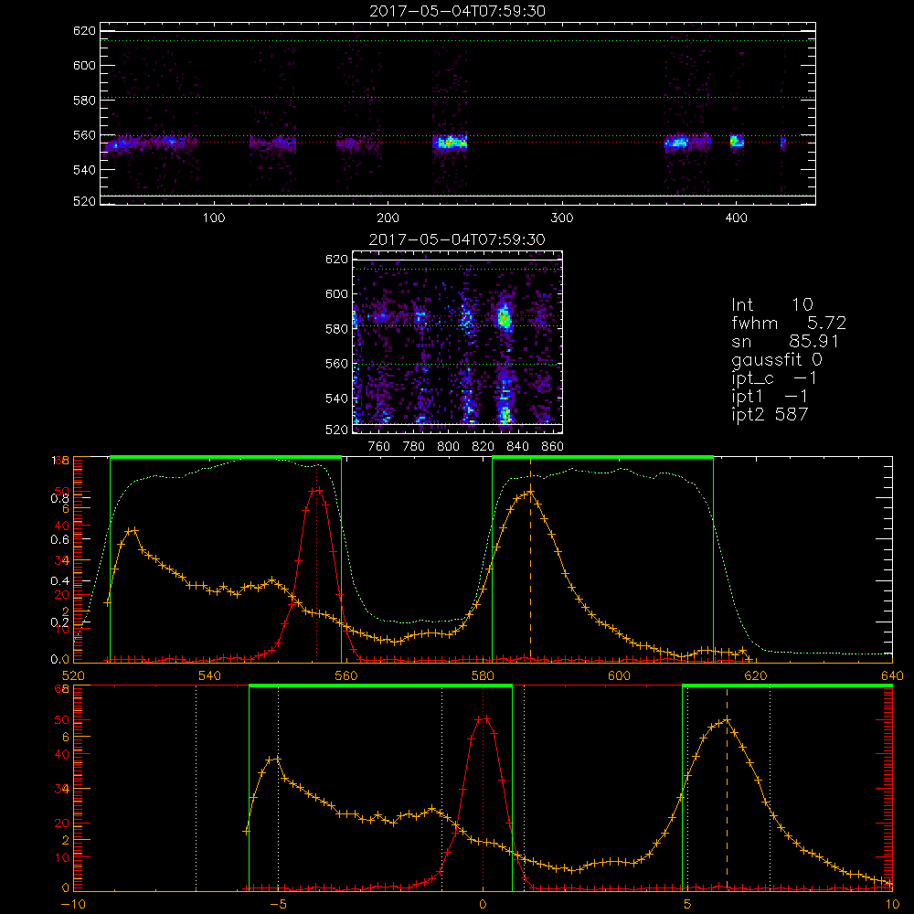Click the red curve peak in profile plot

[x=316, y=490]
